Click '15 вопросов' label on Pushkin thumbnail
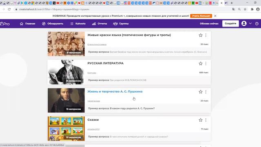 (x=73, y=109)
